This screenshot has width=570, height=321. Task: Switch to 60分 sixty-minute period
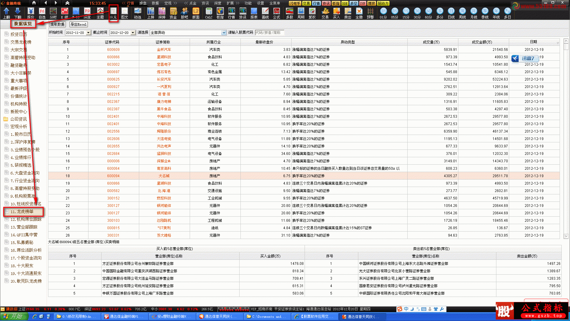[428, 13]
